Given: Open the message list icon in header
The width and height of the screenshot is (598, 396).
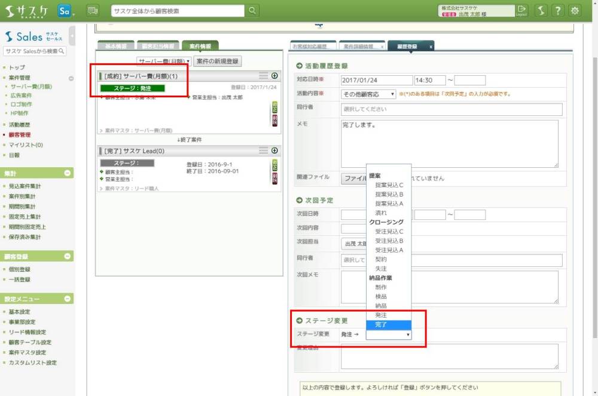Looking at the screenshot, I should click(92, 11).
